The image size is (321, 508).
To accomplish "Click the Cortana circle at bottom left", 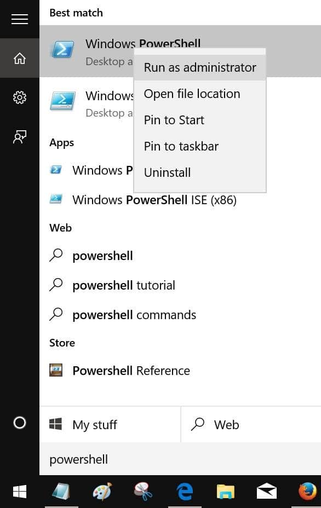I will point(19,423).
